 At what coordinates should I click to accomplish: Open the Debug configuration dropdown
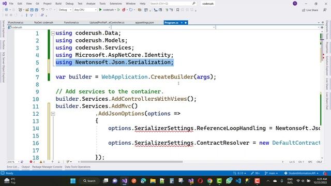coord(65,10)
